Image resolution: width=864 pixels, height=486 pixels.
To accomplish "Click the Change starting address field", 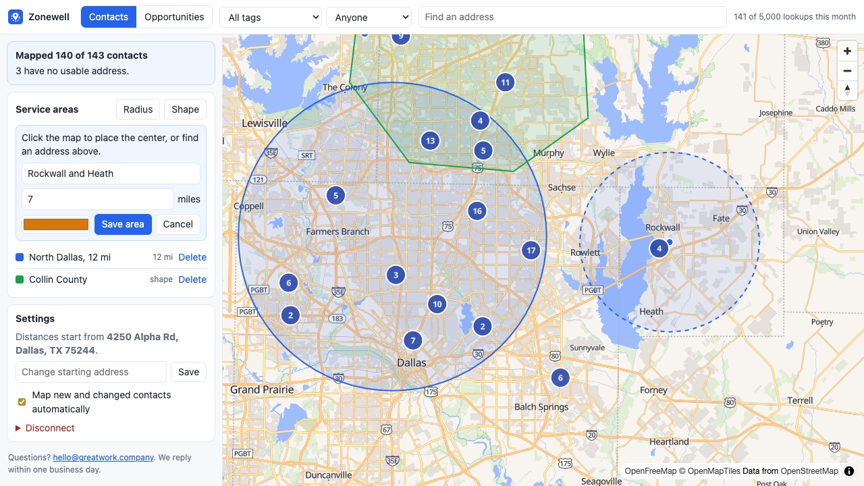I will coord(91,372).
